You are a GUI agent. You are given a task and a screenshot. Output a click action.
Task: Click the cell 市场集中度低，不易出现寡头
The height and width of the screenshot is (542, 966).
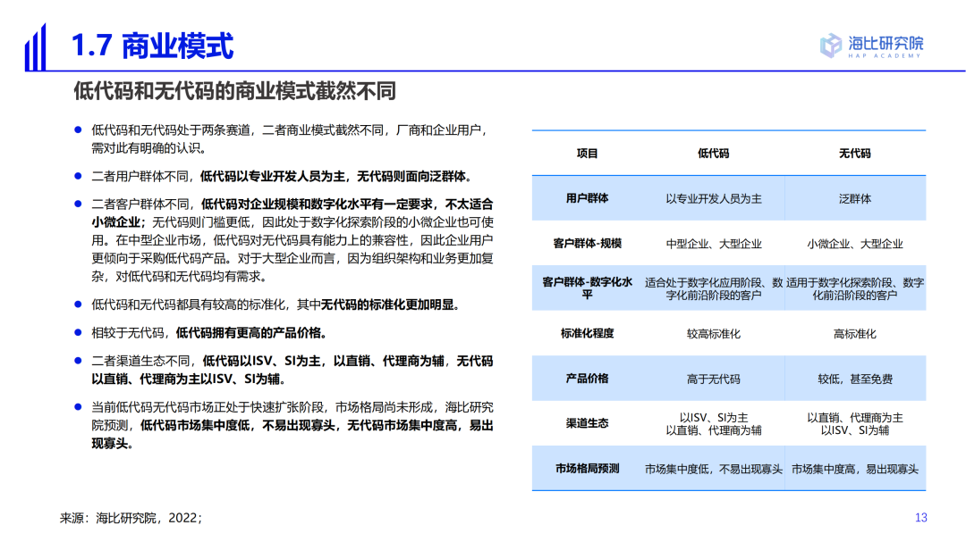click(x=714, y=469)
